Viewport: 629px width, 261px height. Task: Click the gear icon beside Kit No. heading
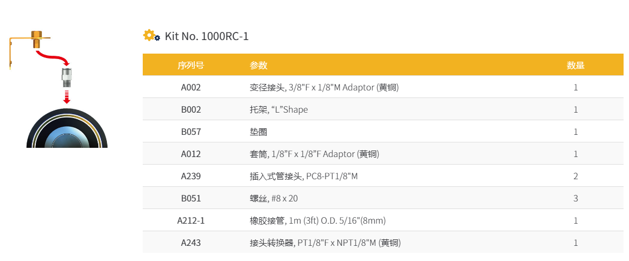coord(151,36)
